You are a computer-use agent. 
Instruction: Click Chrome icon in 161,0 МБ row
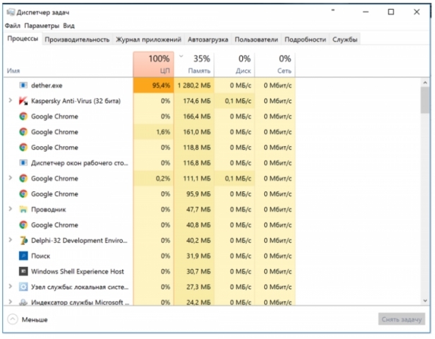[23, 132]
